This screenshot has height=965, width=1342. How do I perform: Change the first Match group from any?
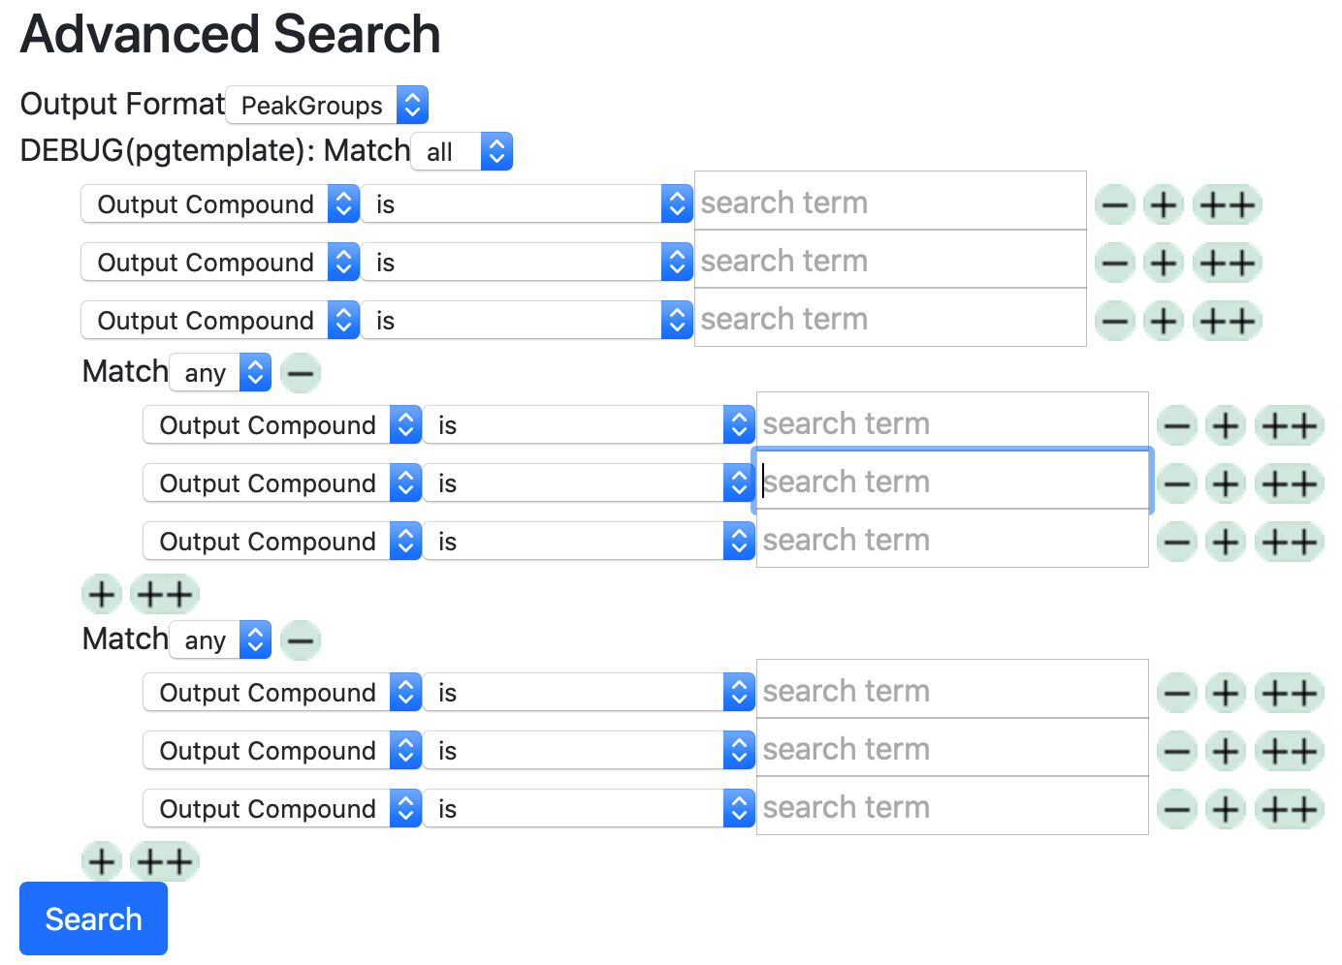coord(220,372)
